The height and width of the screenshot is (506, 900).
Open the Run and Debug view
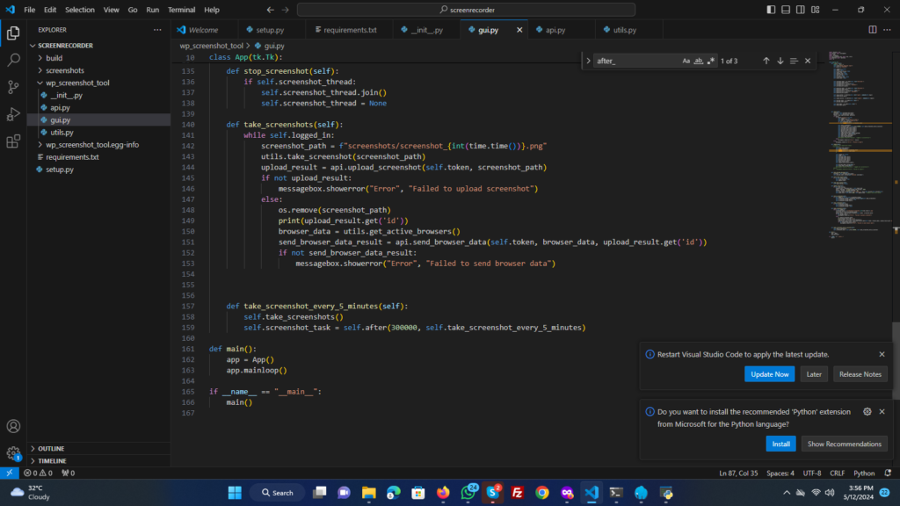point(13,114)
